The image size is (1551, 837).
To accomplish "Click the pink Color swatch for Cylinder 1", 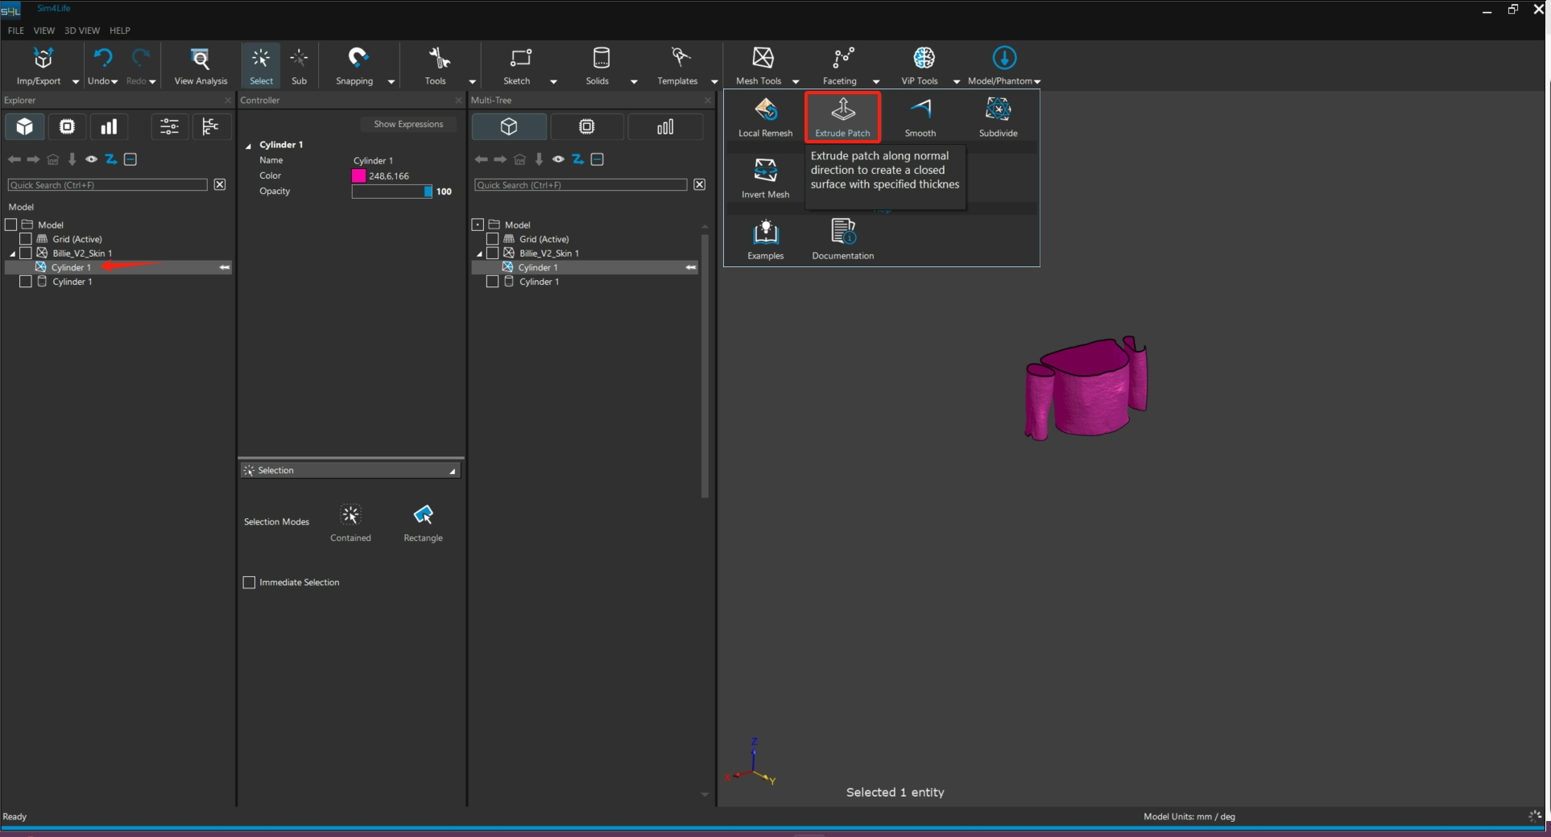I will pos(359,175).
